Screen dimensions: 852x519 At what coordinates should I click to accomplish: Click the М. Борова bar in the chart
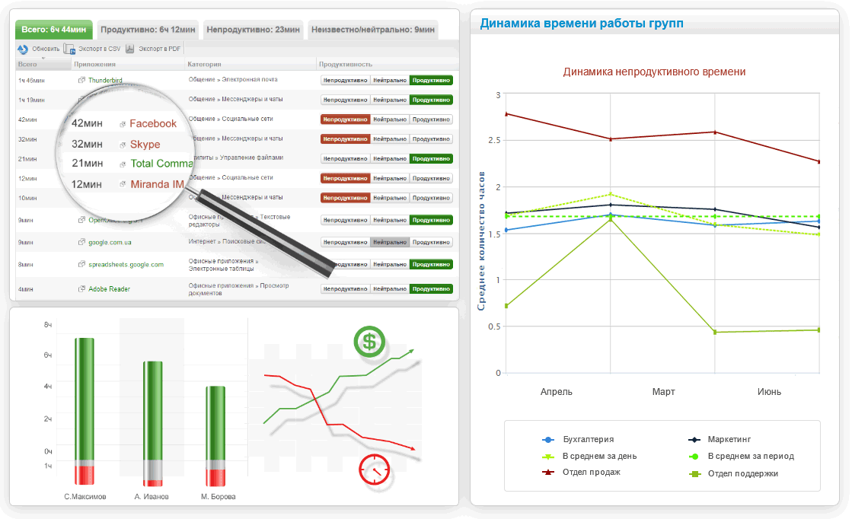pos(215,436)
